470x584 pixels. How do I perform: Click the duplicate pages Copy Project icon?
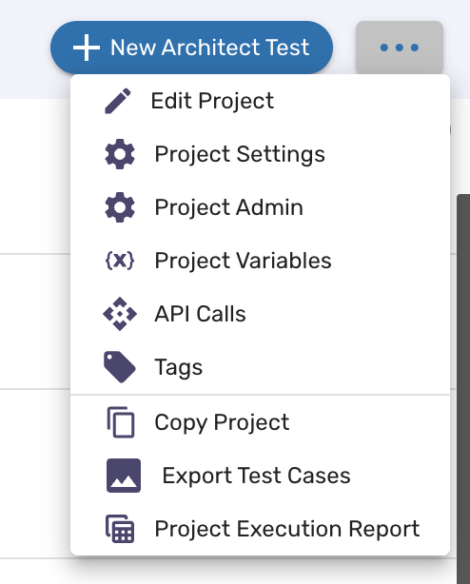(120, 422)
